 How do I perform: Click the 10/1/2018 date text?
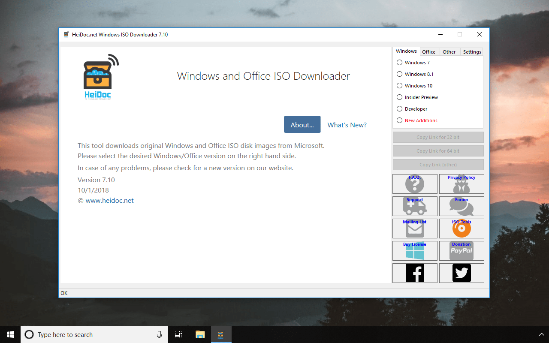[x=93, y=190]
